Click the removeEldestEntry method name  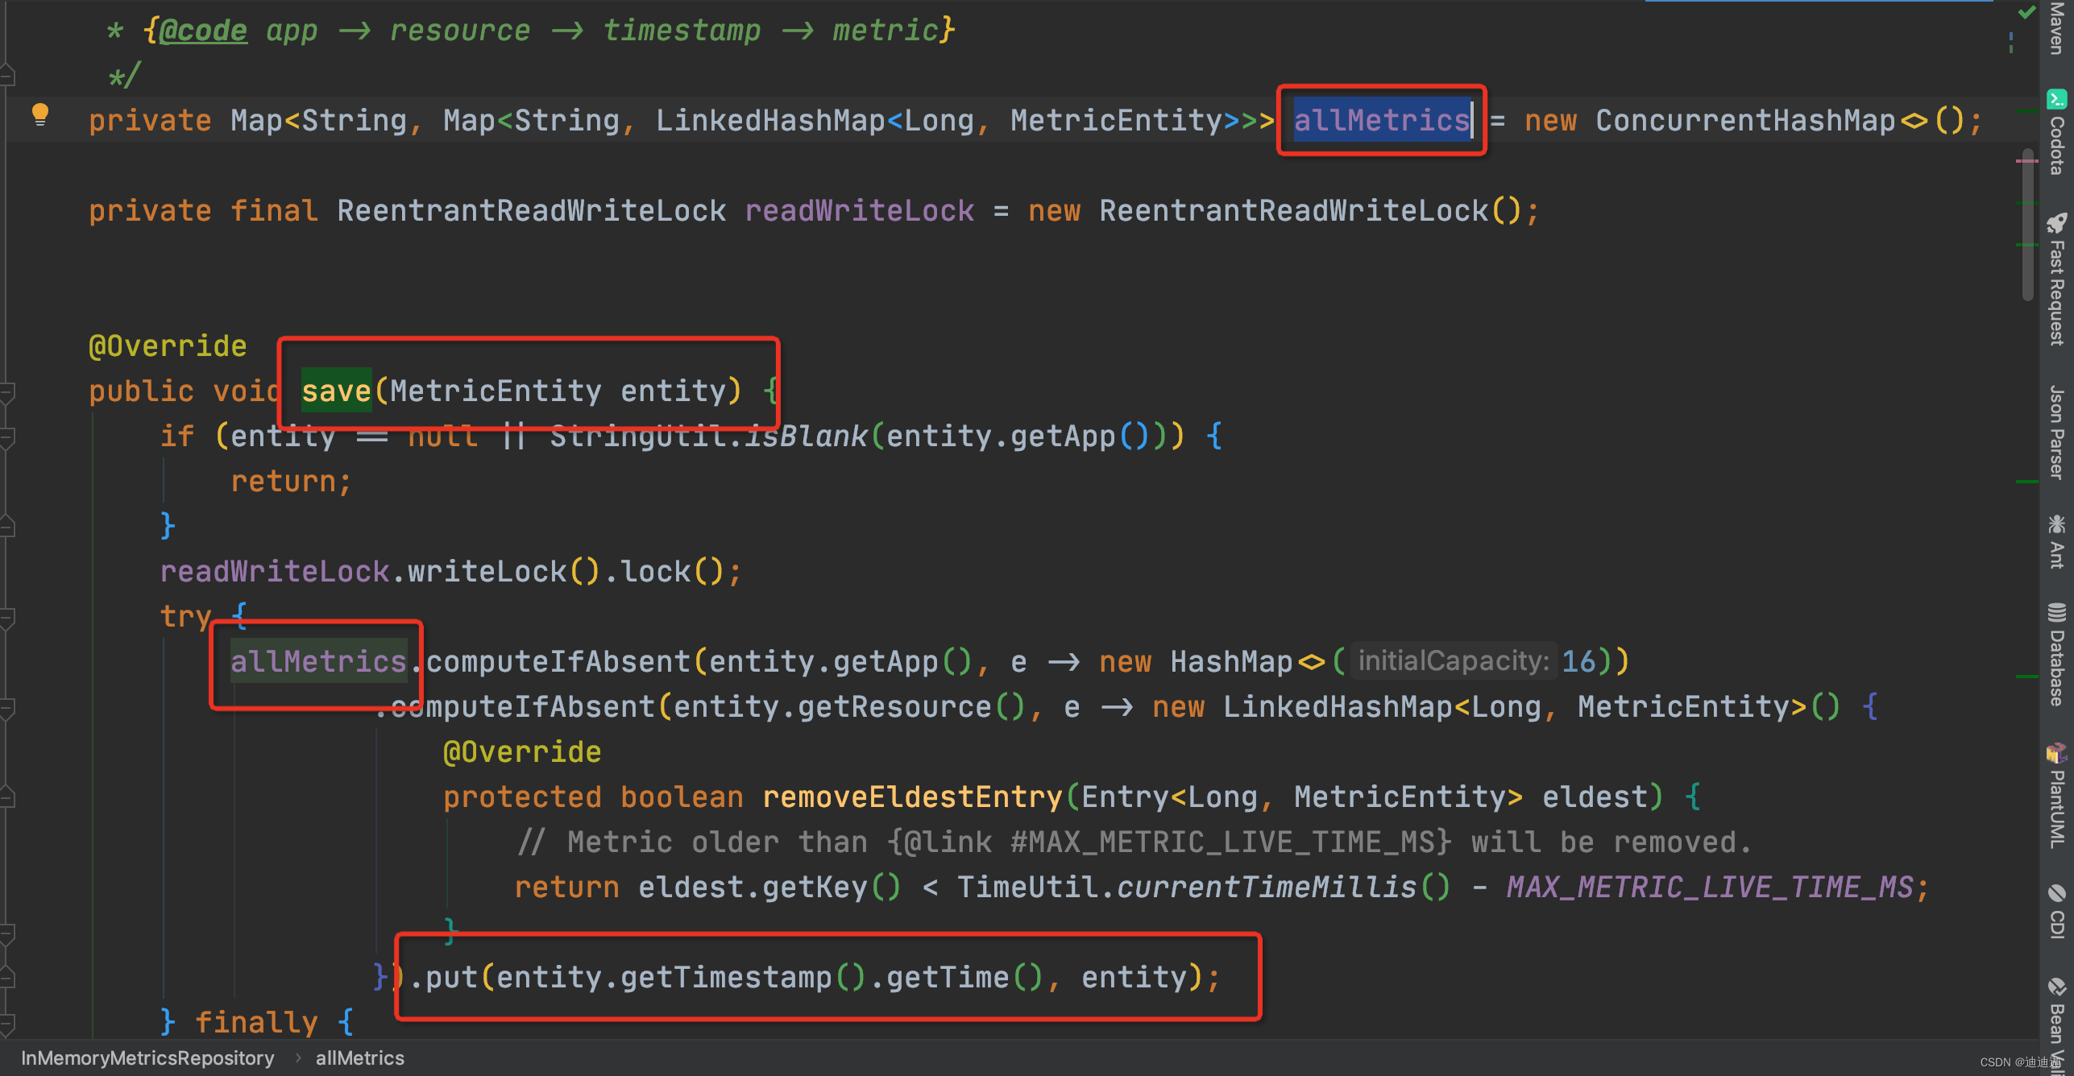tap(912, 797)
